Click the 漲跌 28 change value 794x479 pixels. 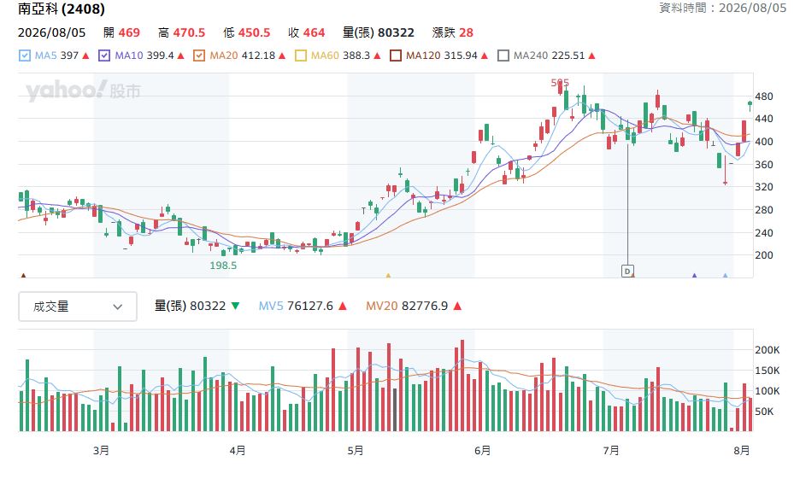453,33
